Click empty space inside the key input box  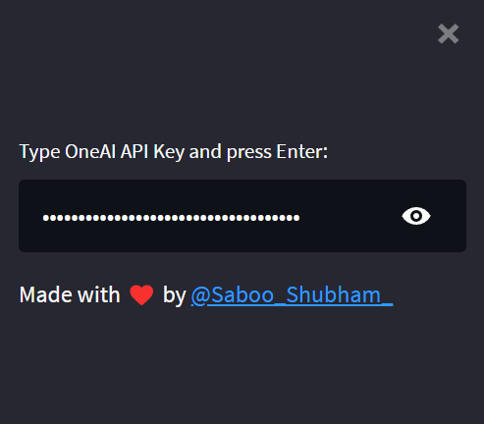347,216
